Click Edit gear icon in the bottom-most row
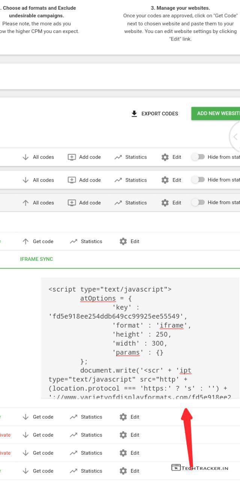This screenshot has height=481, width=240. pos(123,471)
